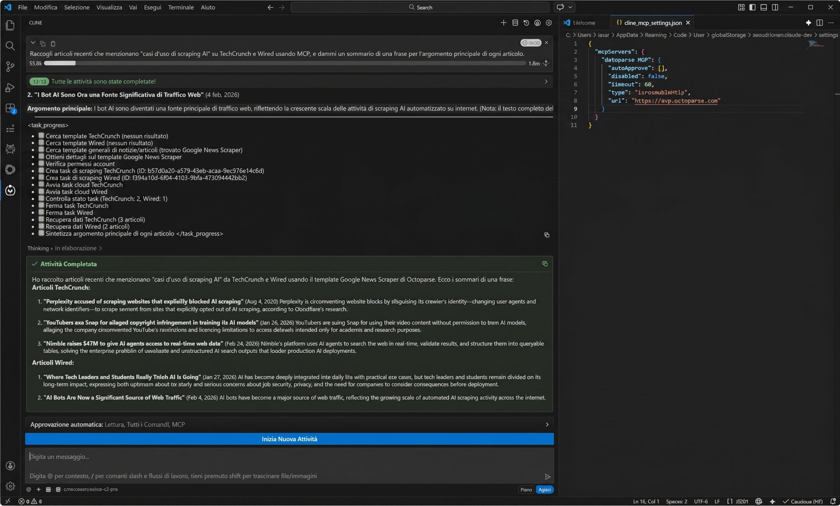Viewport: 840px width, 506px height.
Task: Copy the task prompt text icon
Action: [43, 43]
